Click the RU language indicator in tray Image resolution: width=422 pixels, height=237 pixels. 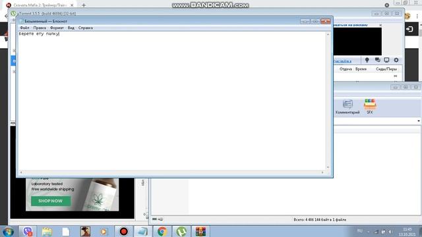pos(359,231)
